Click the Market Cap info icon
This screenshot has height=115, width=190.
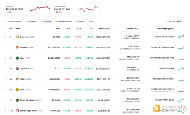pos(109,29)
